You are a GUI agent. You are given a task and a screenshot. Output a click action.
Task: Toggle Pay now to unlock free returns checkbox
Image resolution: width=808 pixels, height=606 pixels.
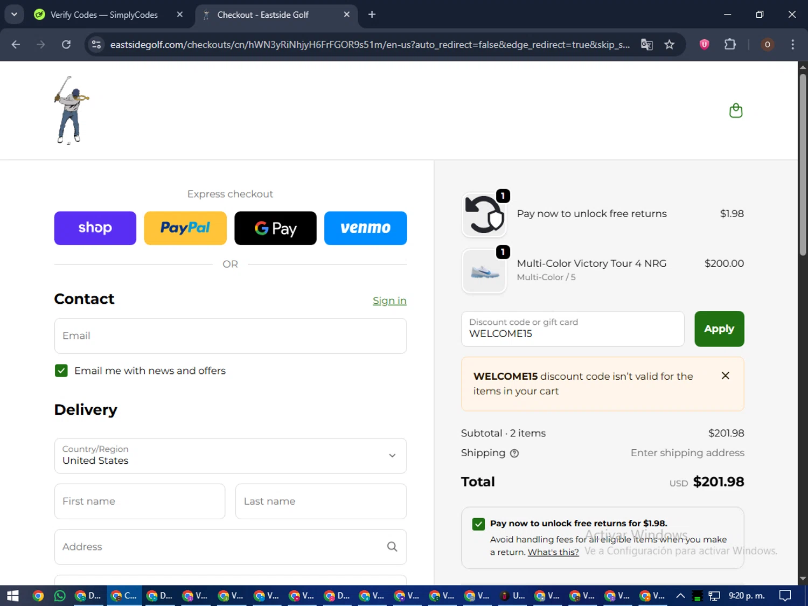[478, 524]
